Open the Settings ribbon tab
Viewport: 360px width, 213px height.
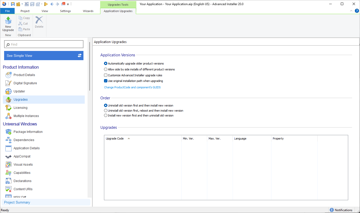65,11
